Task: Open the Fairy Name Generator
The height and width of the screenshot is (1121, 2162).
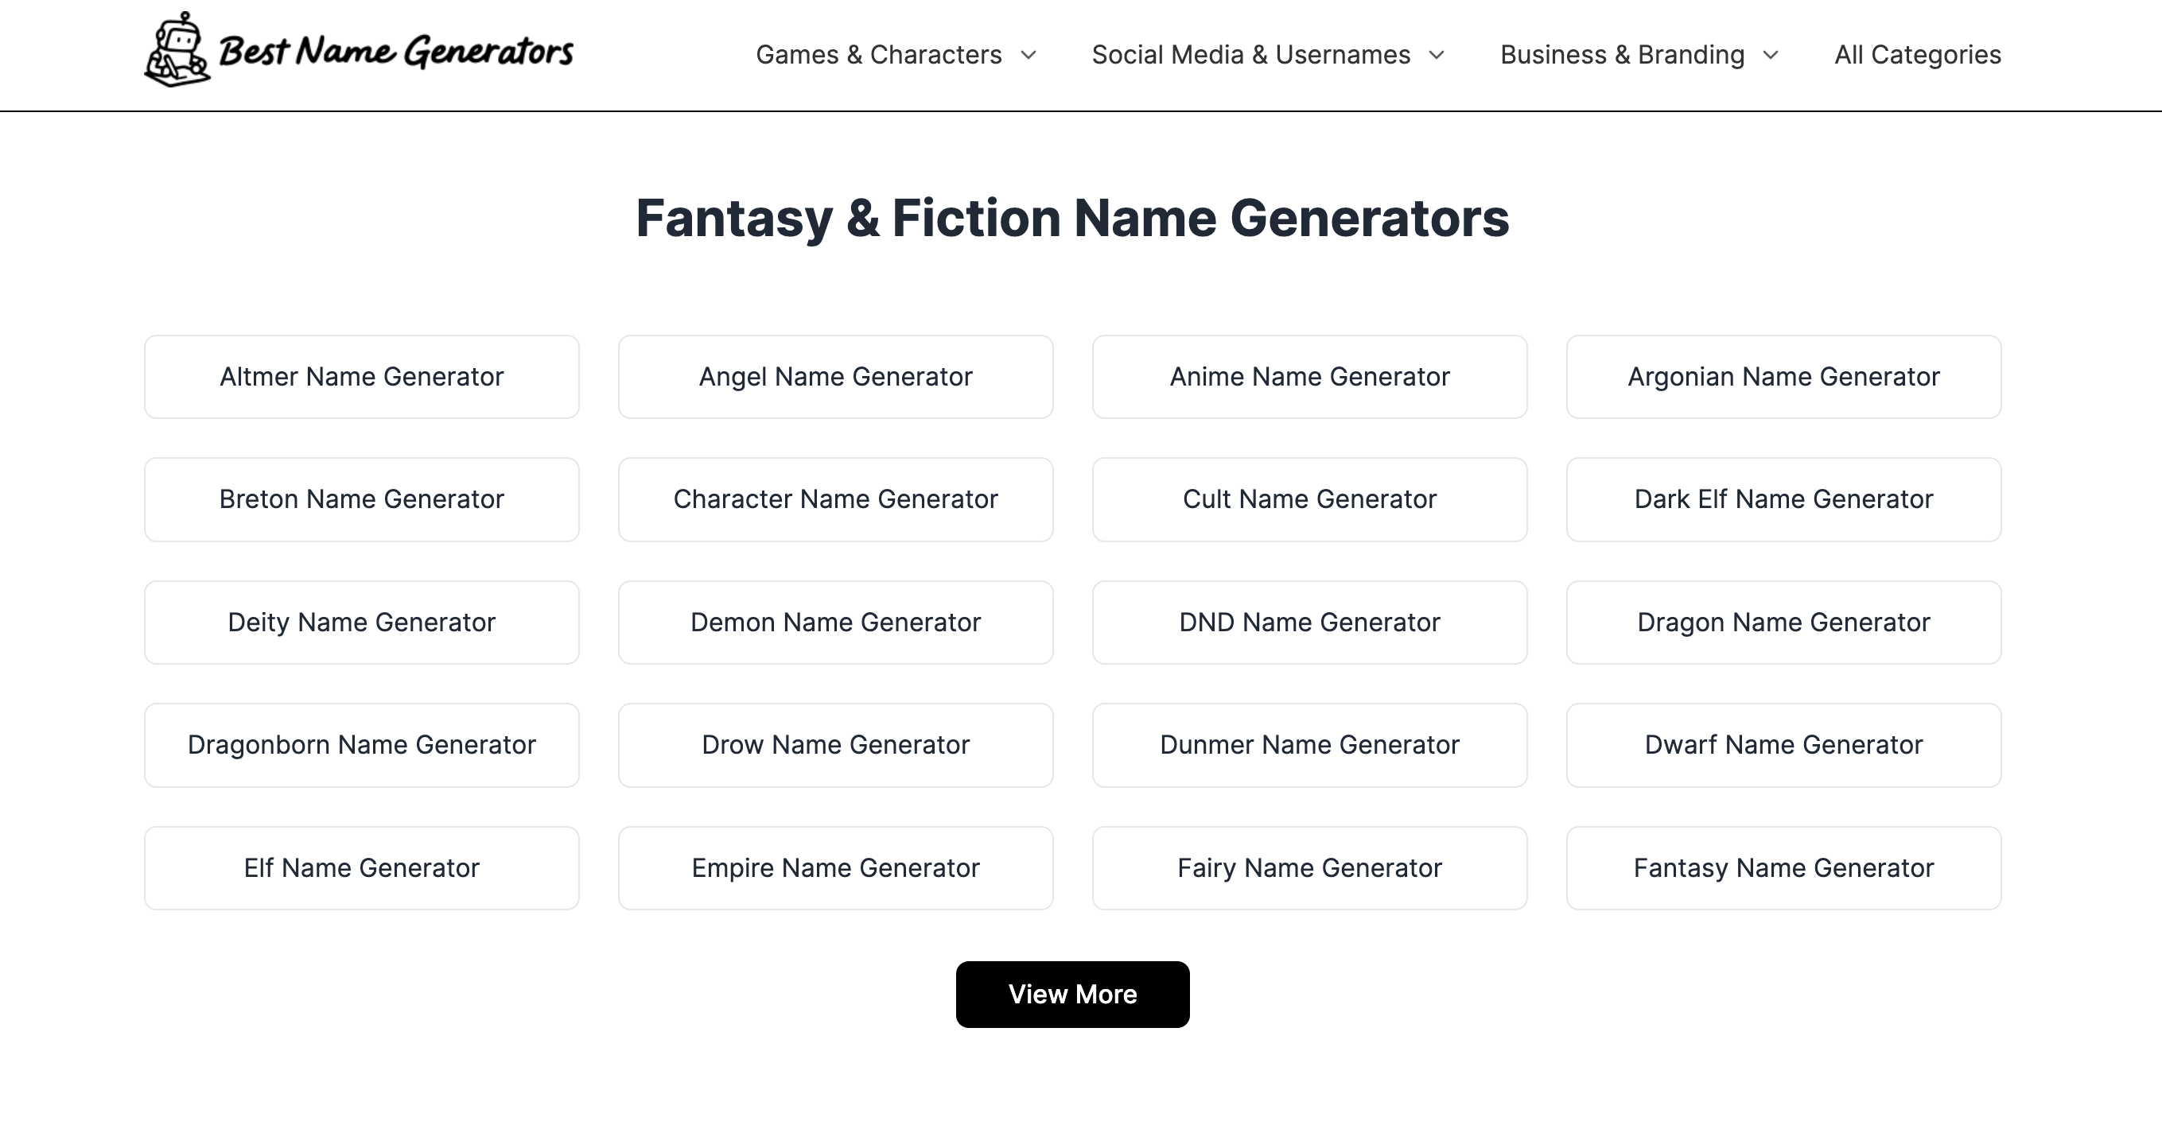Action: click(x=1309, y=867)
